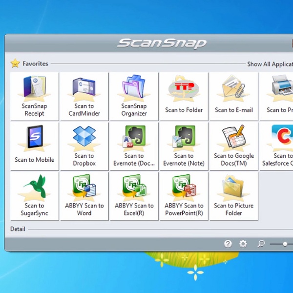Choose Scan to Salesforce Chatter
This screenshot has height=293, width=293.
pyautogui.click(x=279, y=146)
